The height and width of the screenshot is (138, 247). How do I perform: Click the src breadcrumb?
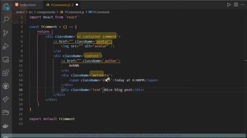pyautogui.click(x=31, y=12)
